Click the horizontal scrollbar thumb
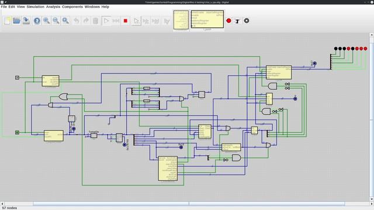 point(189,204)
